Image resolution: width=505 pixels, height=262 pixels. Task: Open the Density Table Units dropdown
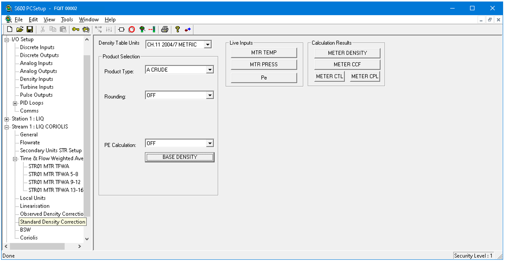pyautogui.click(x=208, y=45)
